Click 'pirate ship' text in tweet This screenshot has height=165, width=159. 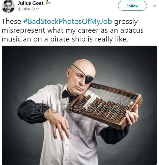68,39
